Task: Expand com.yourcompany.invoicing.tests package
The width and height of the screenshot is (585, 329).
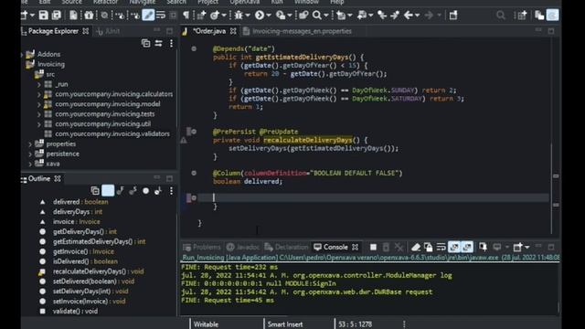Action: 38,114
